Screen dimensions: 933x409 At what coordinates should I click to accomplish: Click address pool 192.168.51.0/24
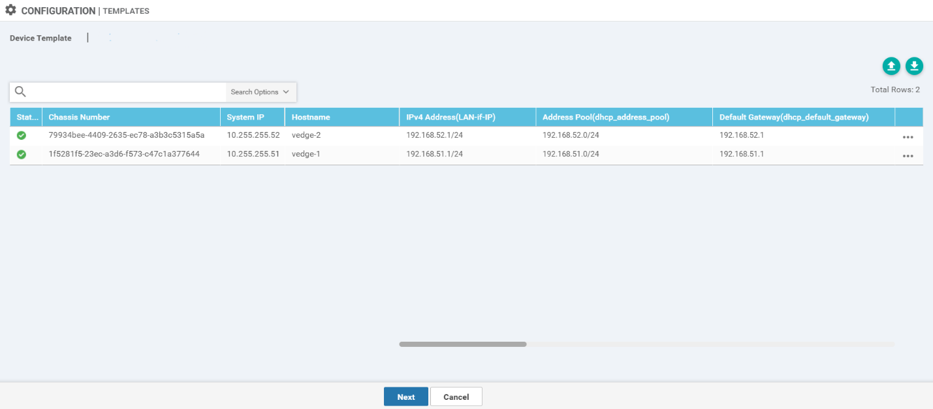[x=571, y=154]
